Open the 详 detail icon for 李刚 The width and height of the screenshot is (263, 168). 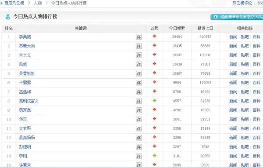pos(139,156)
